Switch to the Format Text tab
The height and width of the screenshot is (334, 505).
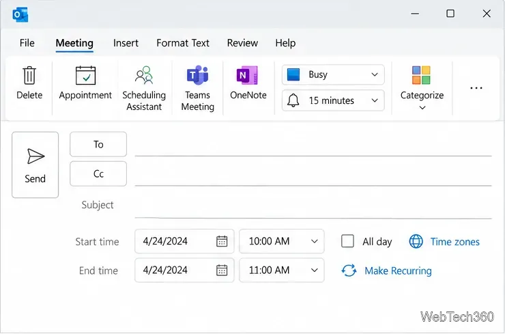point(183,43)
